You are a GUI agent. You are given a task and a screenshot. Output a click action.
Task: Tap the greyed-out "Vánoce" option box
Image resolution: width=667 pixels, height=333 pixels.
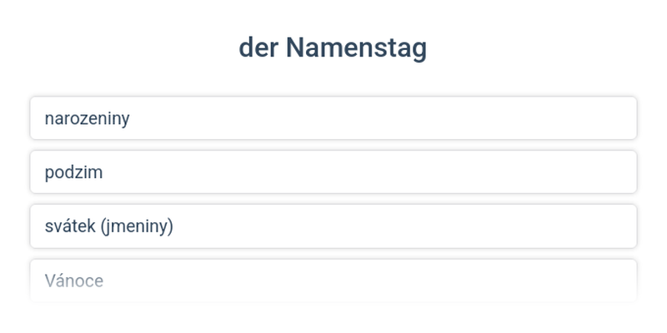tap(333, 281)
